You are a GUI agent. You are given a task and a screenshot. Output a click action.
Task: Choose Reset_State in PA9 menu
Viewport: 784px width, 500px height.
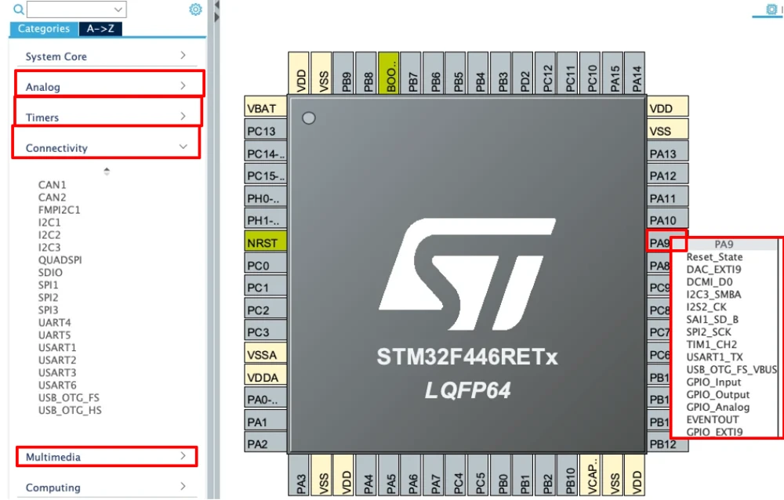tap(714, 257)
